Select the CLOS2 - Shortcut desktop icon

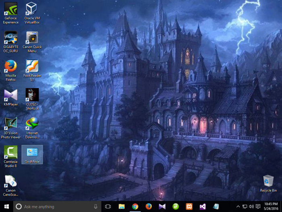(x=32, y=99)
